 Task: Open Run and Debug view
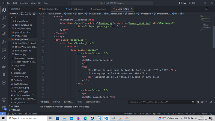click(4, 42)
